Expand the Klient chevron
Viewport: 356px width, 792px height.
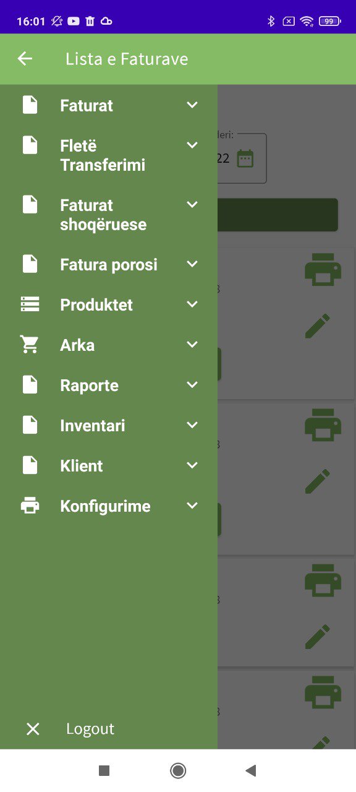click(192, 465)
